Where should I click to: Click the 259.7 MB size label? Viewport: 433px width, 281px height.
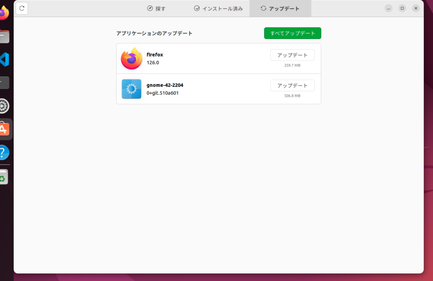[292, 66]
